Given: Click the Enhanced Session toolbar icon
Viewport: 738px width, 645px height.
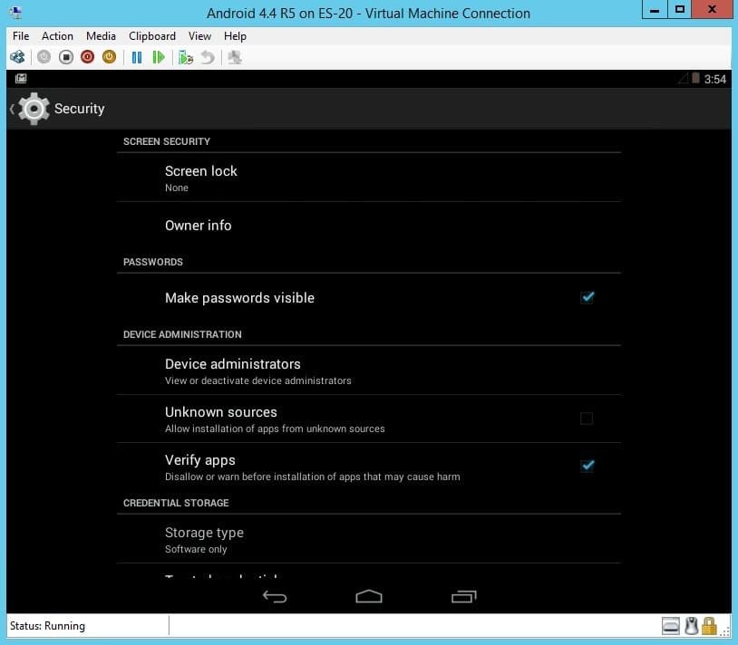Looking at the screenshot, I should click(x=235, y=57).
